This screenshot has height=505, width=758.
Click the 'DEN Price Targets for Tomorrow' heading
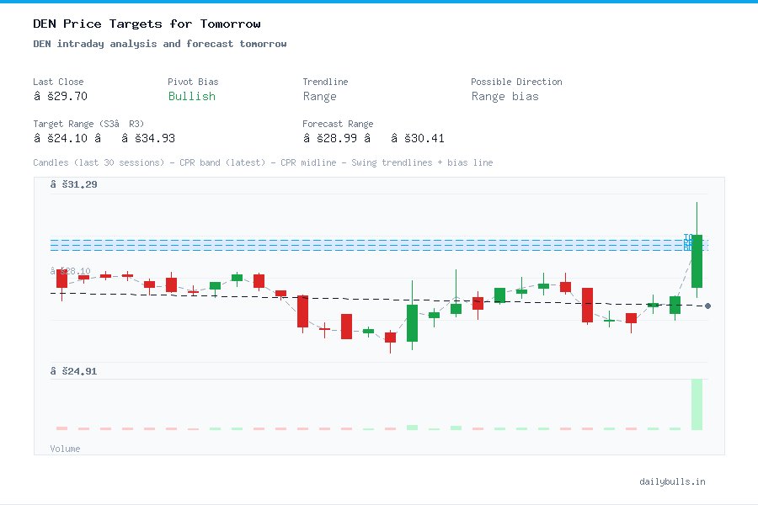pyautogui.click(x=147, y=24)
